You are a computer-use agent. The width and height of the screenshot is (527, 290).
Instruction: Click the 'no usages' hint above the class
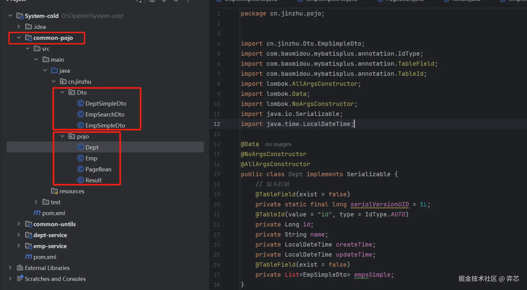pos(278,144)
